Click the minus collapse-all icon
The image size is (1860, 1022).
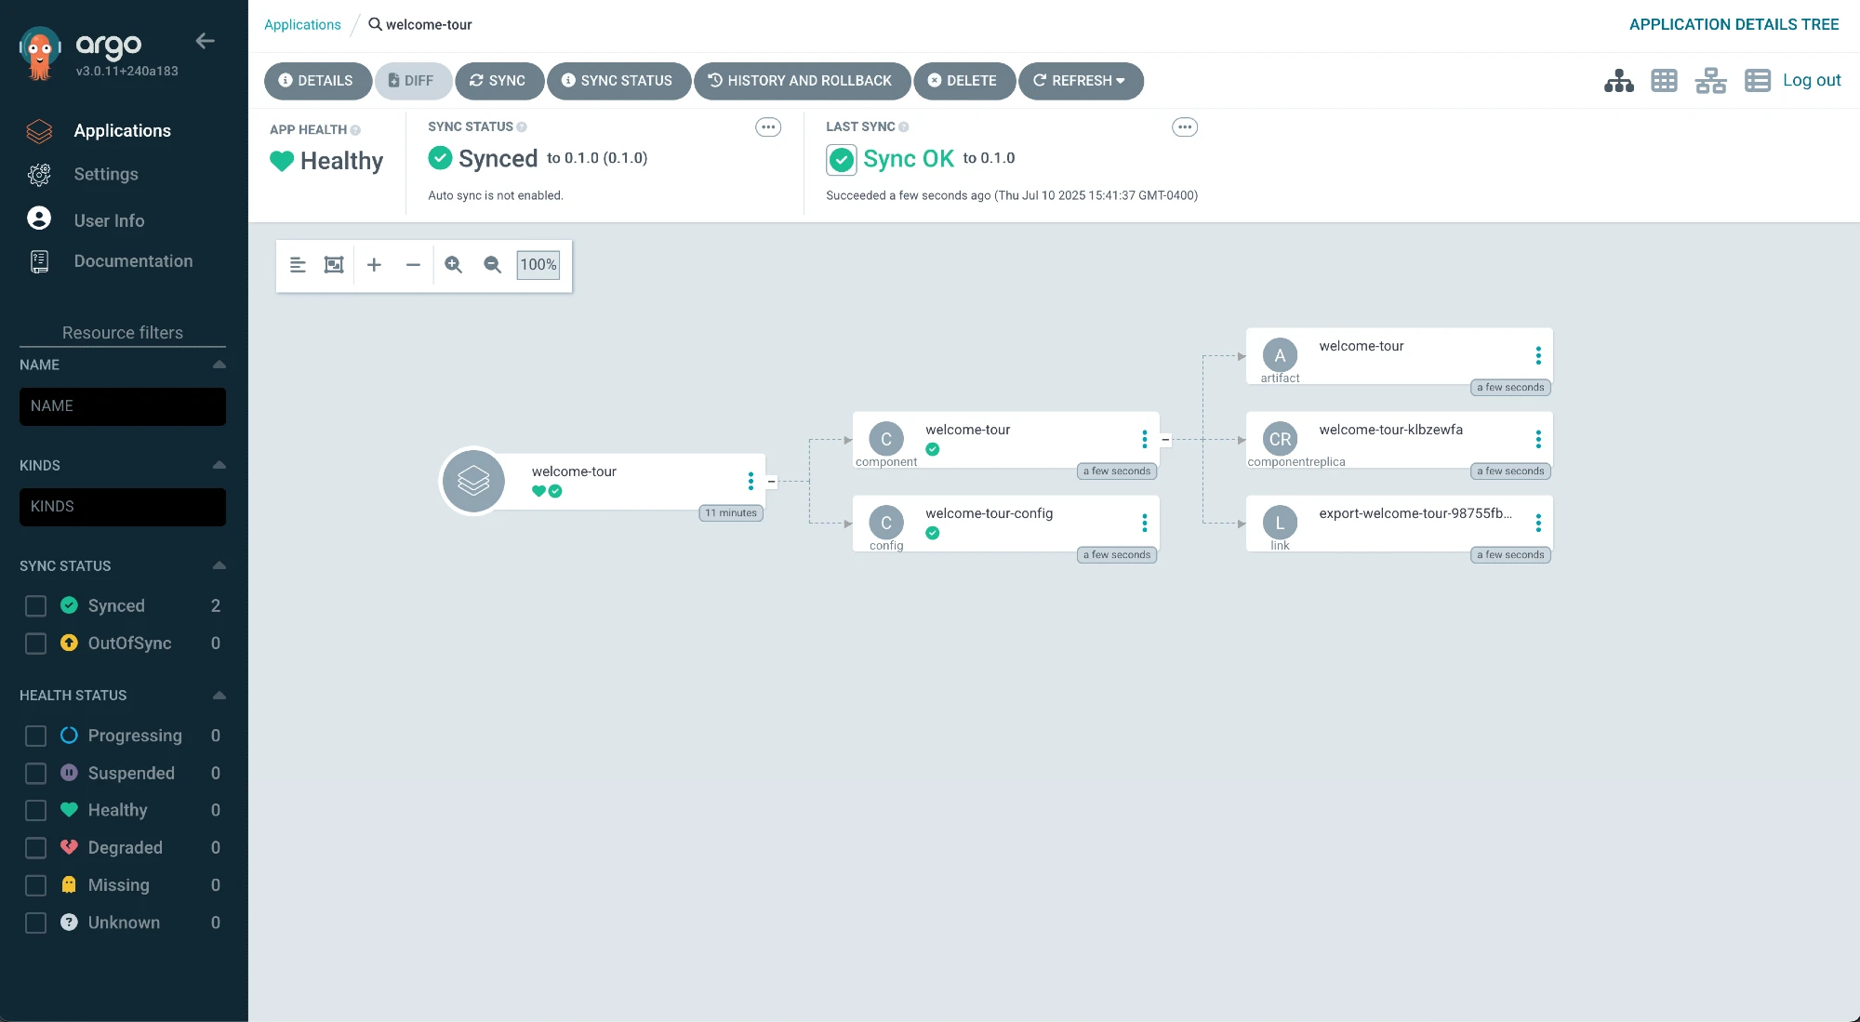413,265
